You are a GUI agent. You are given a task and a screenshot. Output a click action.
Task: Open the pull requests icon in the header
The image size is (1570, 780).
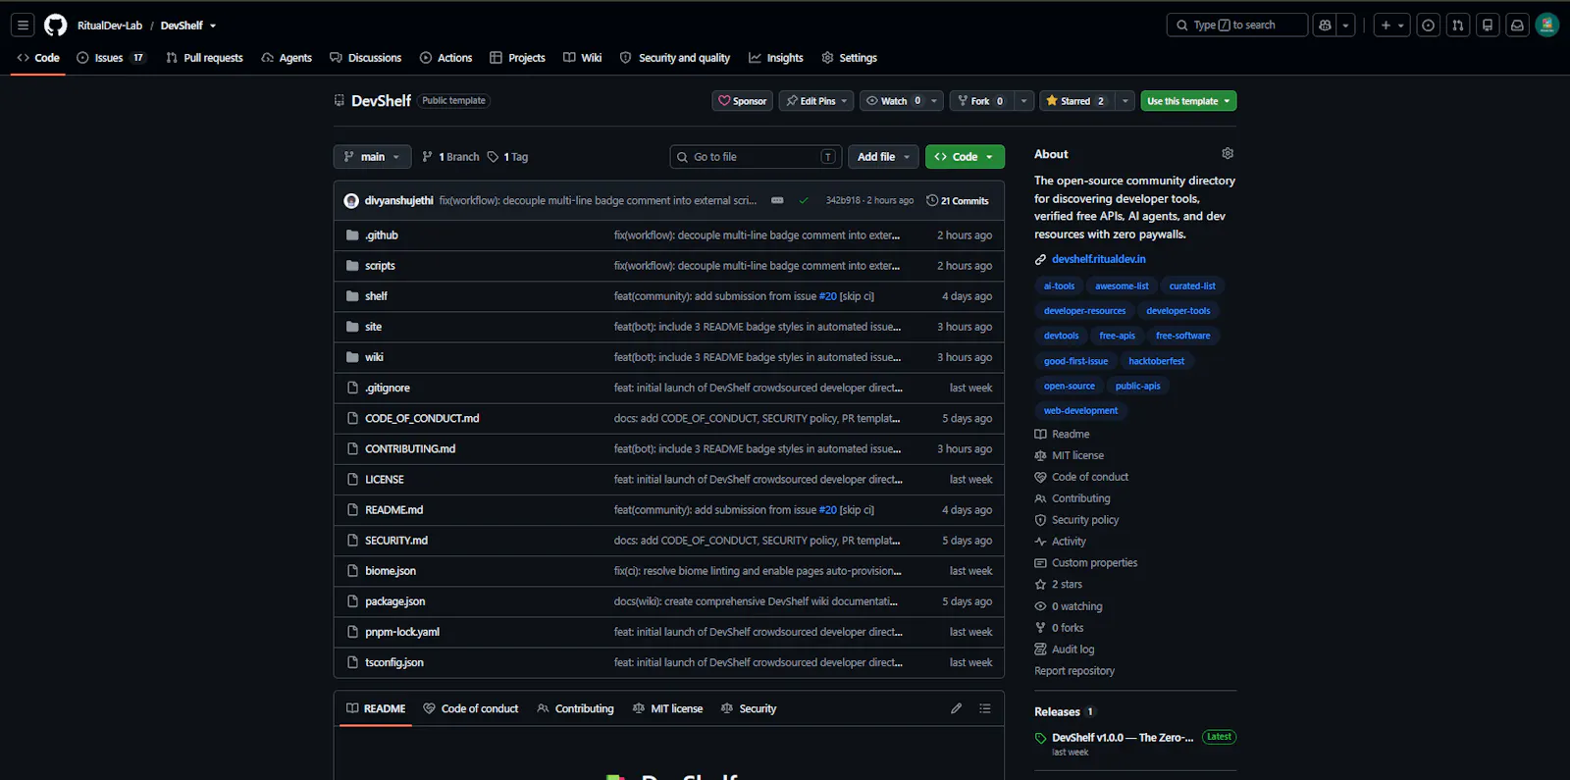[1458, 26]
